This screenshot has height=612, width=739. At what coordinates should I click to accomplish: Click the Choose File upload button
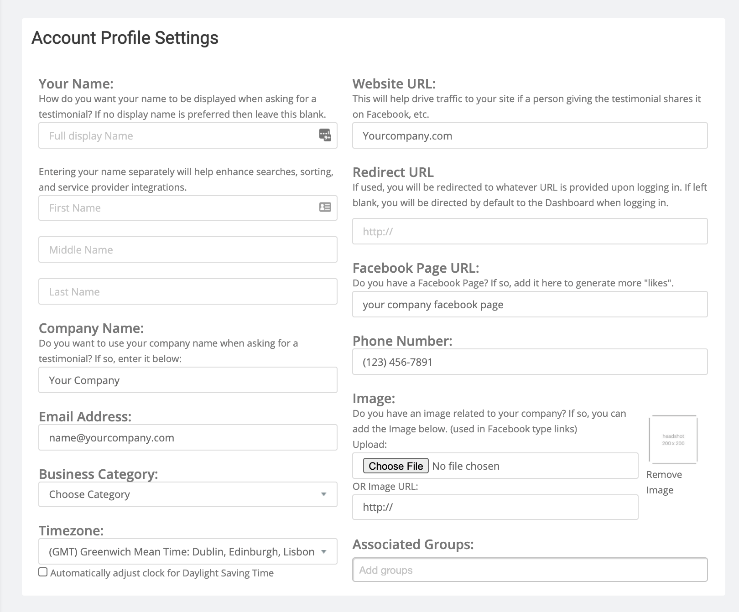point(396,466)
